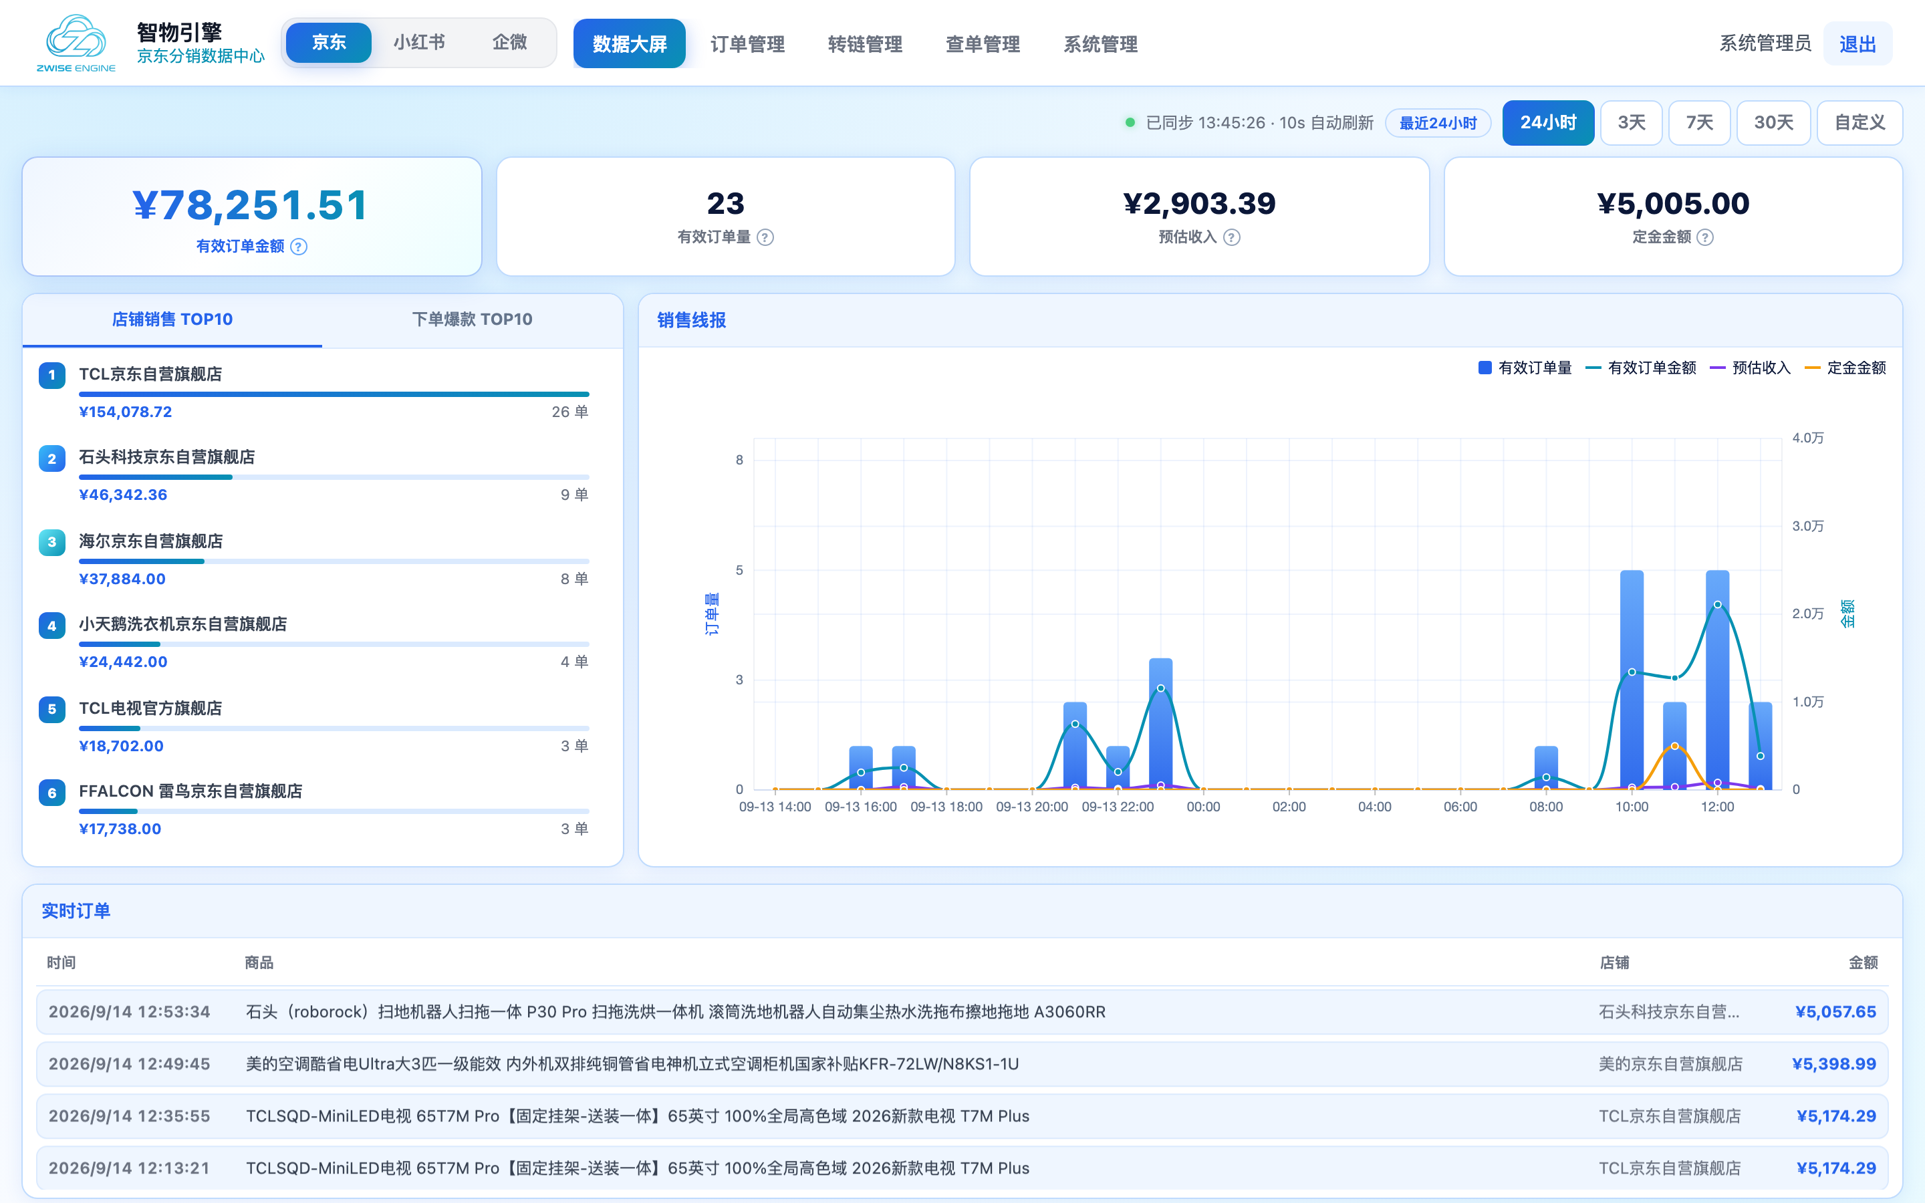The height and width of the screenshot is (1203, 1925).
Task: Toggle 有效订单量 legend series
Action: (1524, 368)
